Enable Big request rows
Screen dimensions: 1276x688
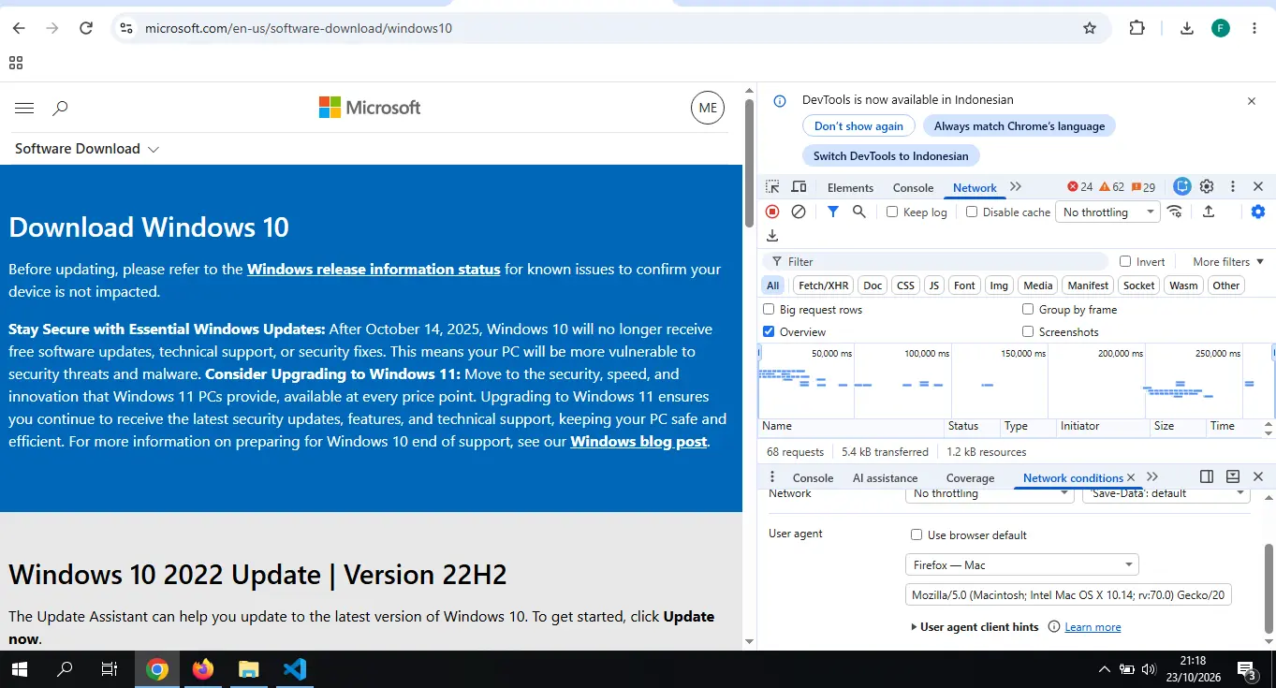tap(769, 310)
